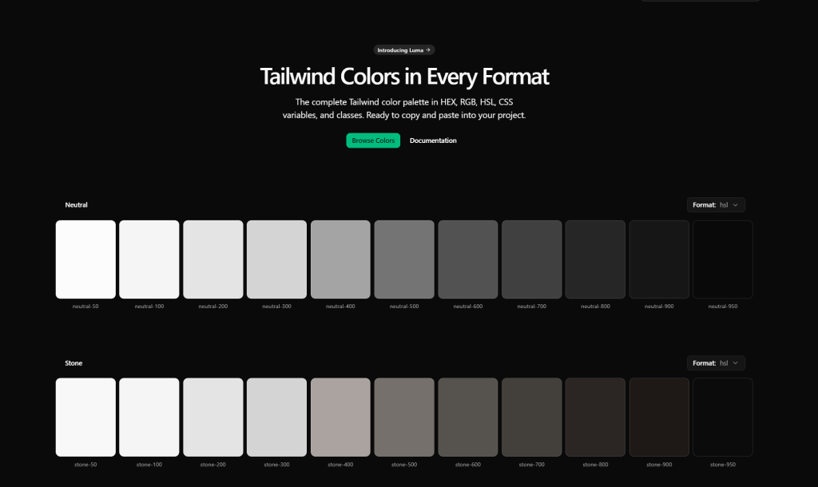The width and height of the screenshot is (818, 487).
Task: Select the stone-950 color swatch
Action: click(722, 417)
